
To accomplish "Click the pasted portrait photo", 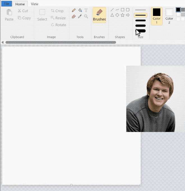I will pyautogui.click(x=156, y=99).
